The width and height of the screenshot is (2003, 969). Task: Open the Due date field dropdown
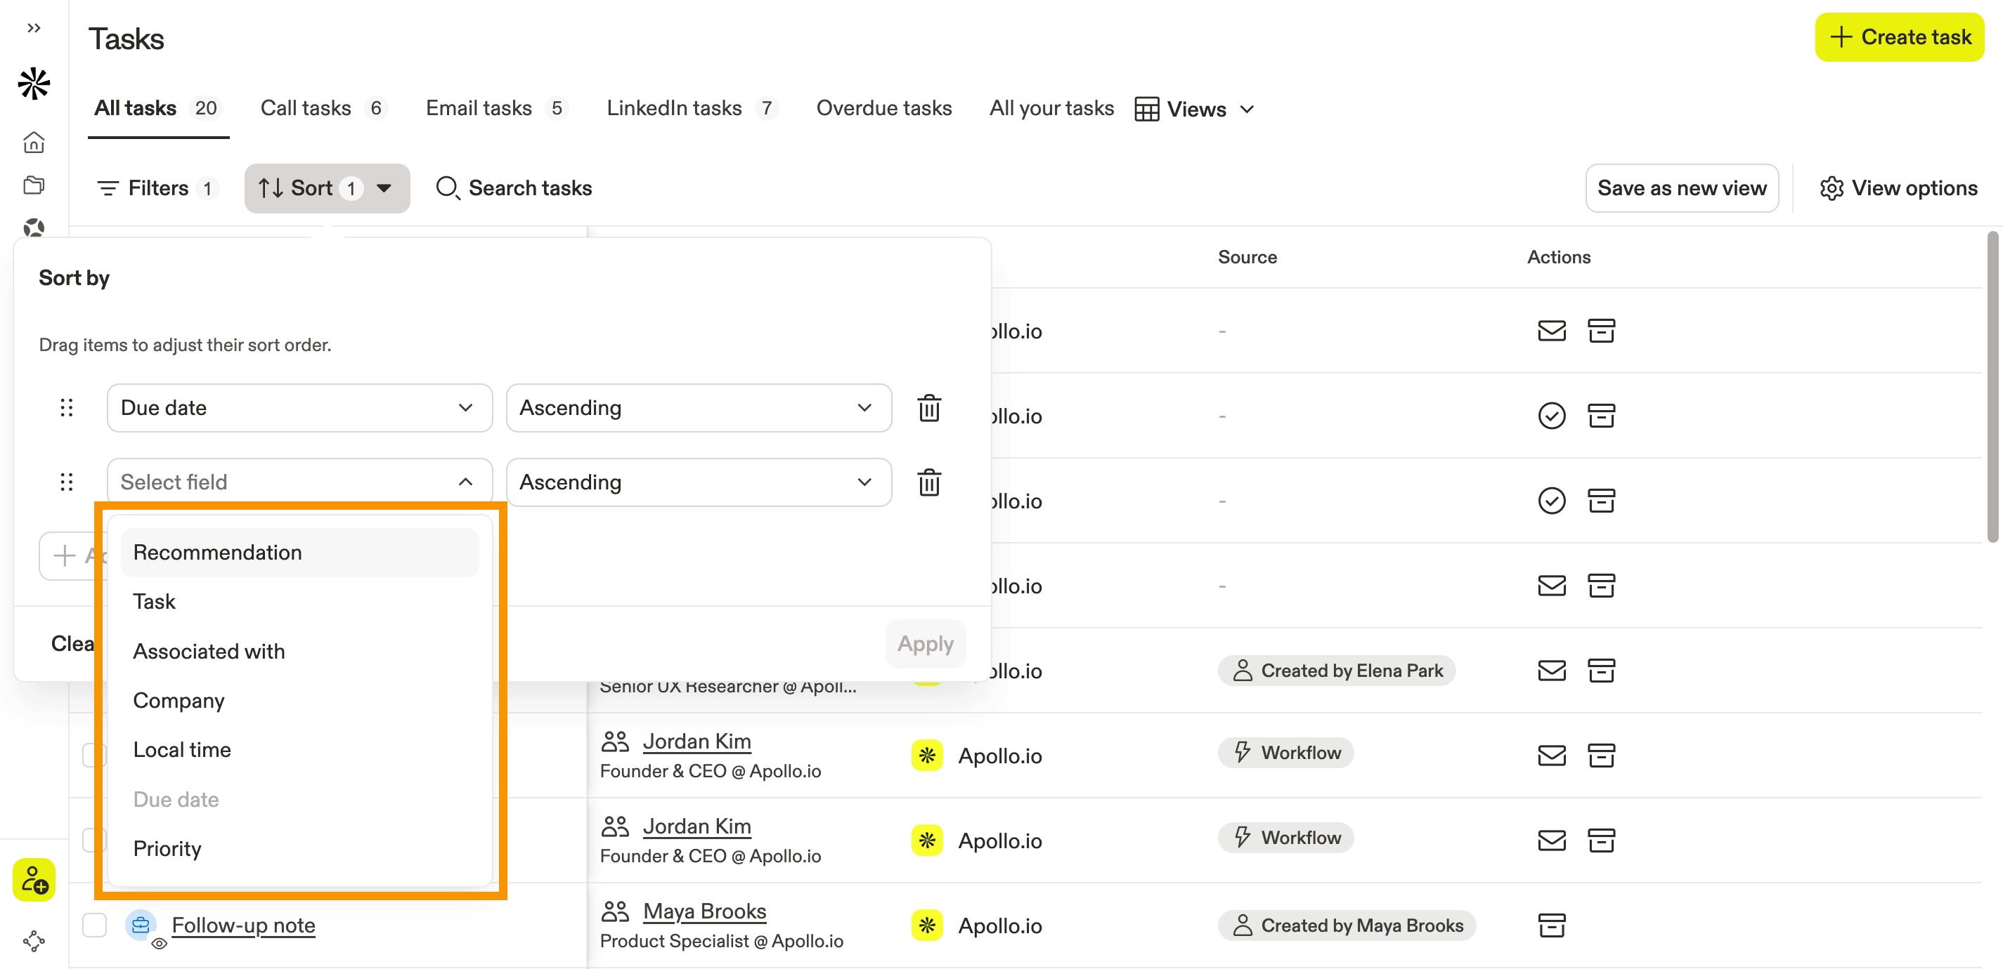[x=299, y=408]
